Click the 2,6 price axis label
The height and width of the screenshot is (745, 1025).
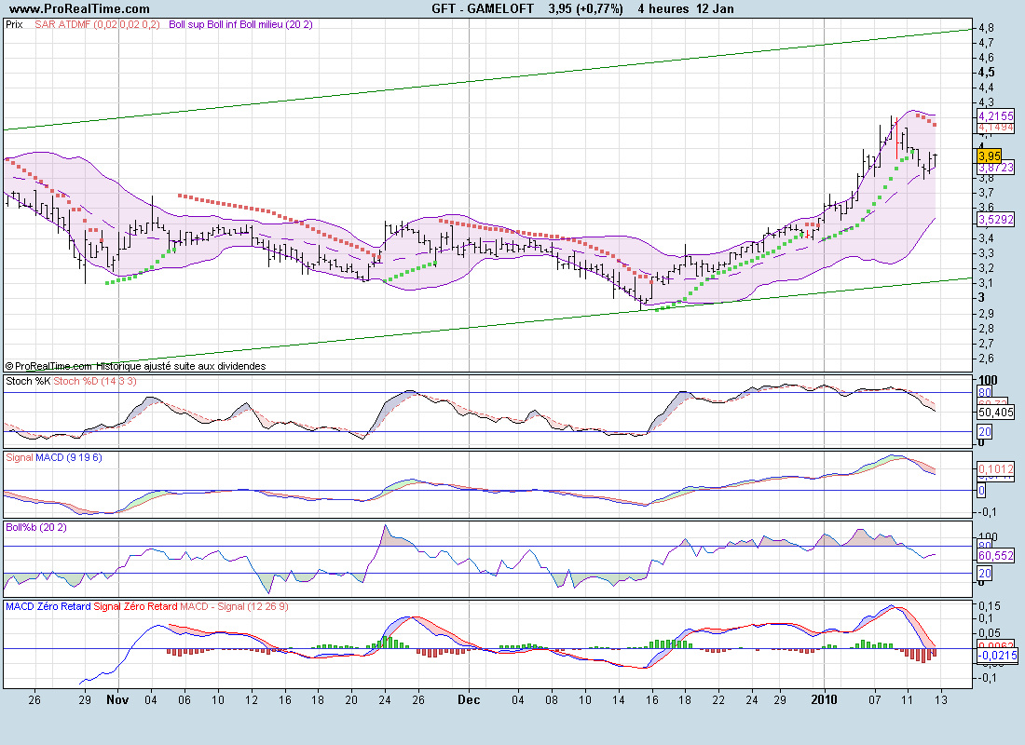click(987, 359)
